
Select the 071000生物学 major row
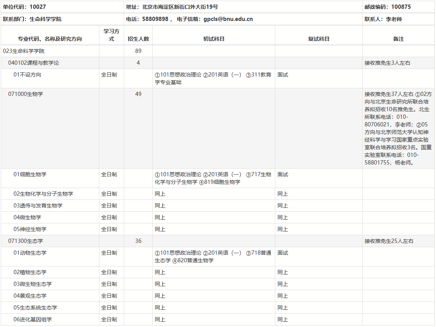(x=26, y=94)
